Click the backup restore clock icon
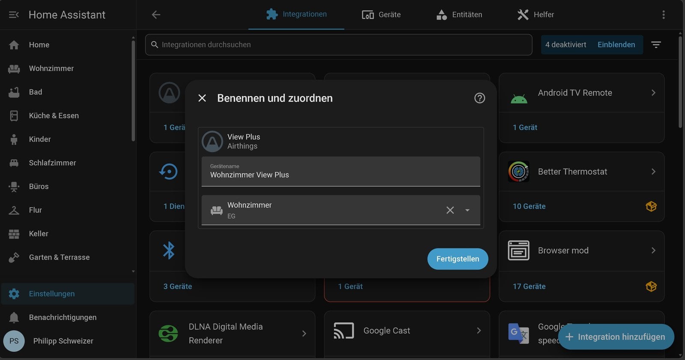The width and height of the screenshot is (685, 360). pos(169,172)
